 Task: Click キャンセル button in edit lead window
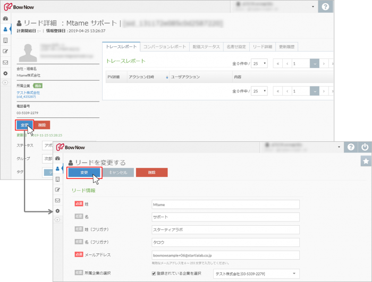click(118, 173)
